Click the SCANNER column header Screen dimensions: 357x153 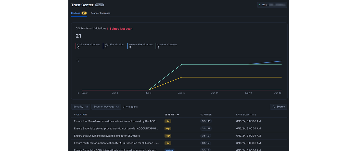tap(206, 115)
